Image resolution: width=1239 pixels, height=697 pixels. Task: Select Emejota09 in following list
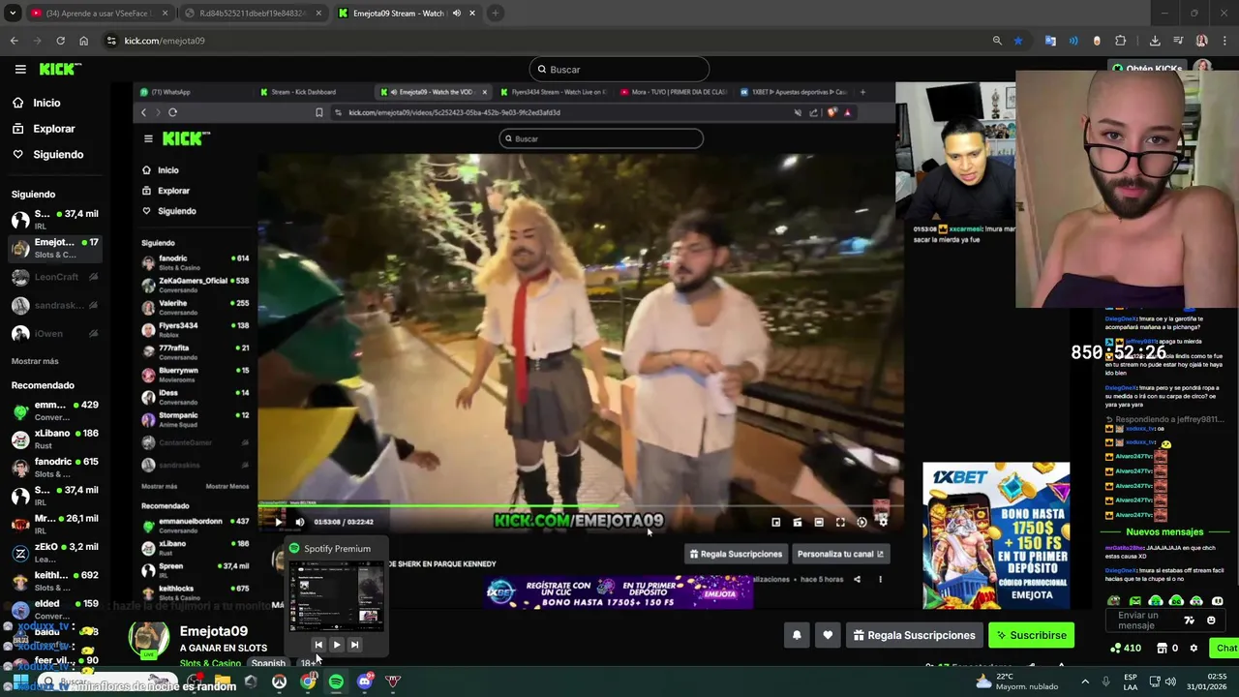pos(55,248)
